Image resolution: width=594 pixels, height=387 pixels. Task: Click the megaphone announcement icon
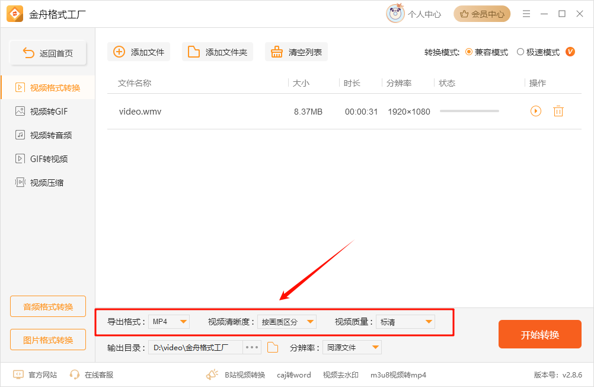212,375
